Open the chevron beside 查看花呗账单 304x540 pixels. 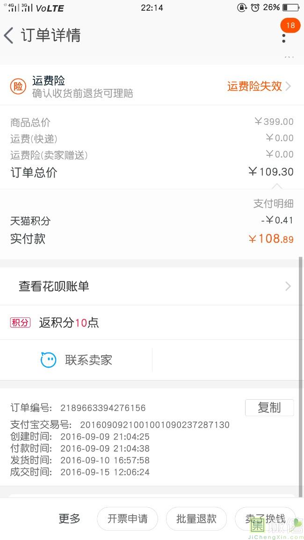point(288,286)
